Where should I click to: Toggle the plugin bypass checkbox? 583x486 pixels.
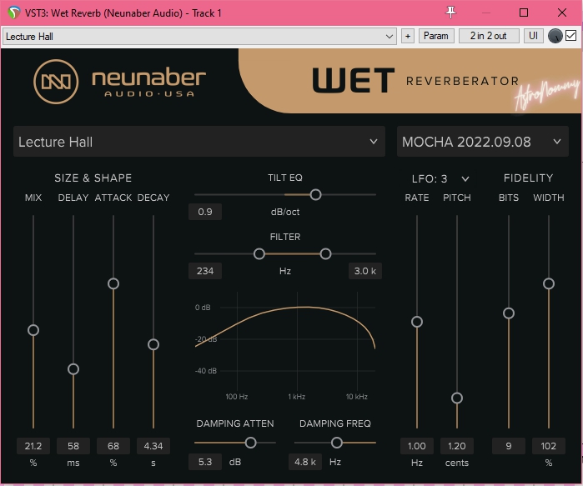[x=571, y=37]
